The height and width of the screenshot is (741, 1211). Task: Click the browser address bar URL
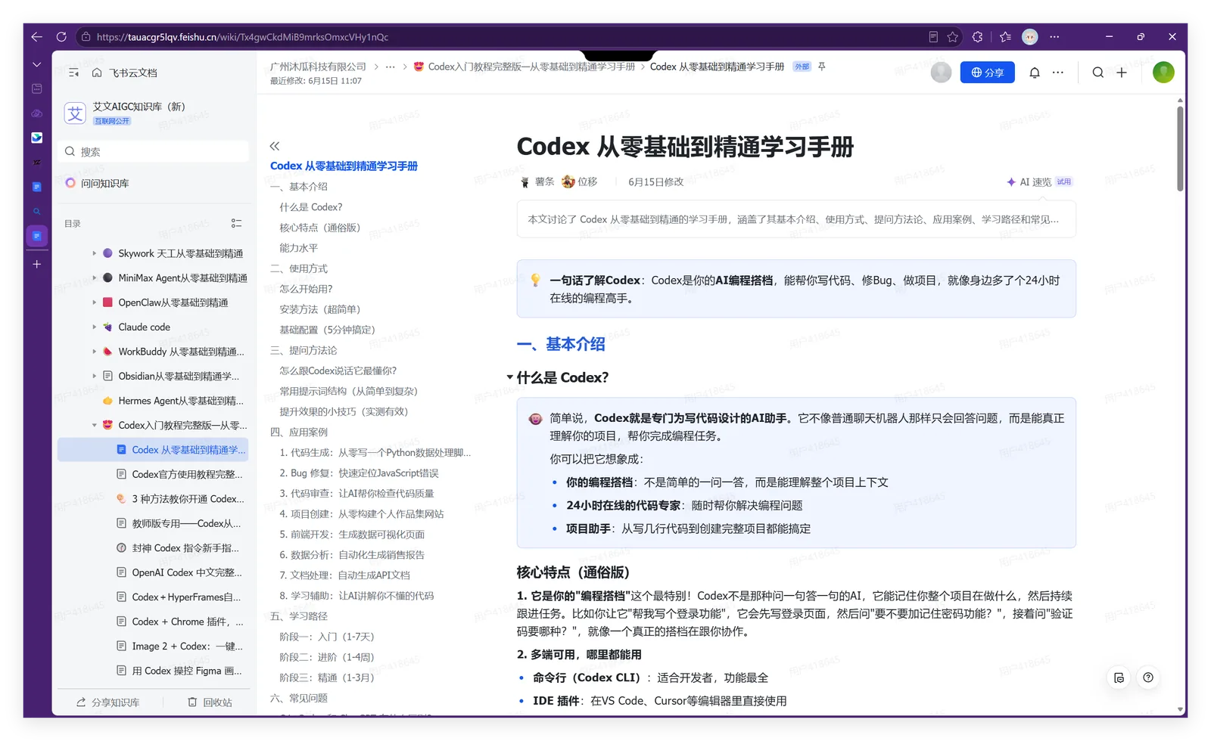pyautogui.click(x=242, y=36)
